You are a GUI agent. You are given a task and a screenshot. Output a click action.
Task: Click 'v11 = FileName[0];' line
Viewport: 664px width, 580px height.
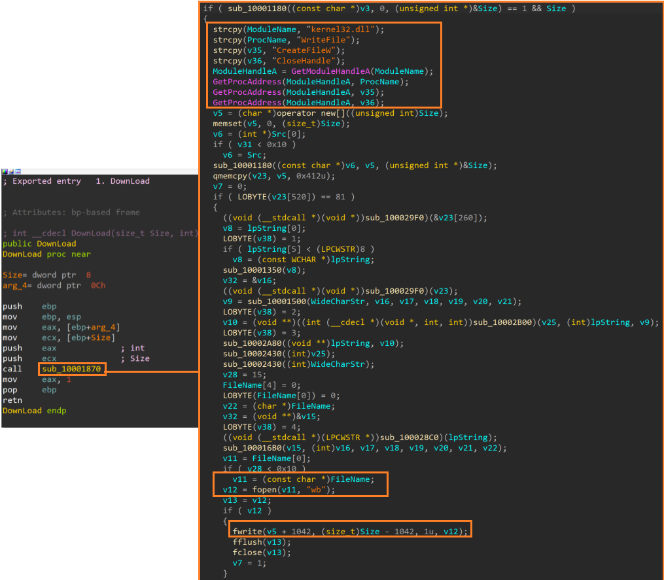tap(267, 458)
